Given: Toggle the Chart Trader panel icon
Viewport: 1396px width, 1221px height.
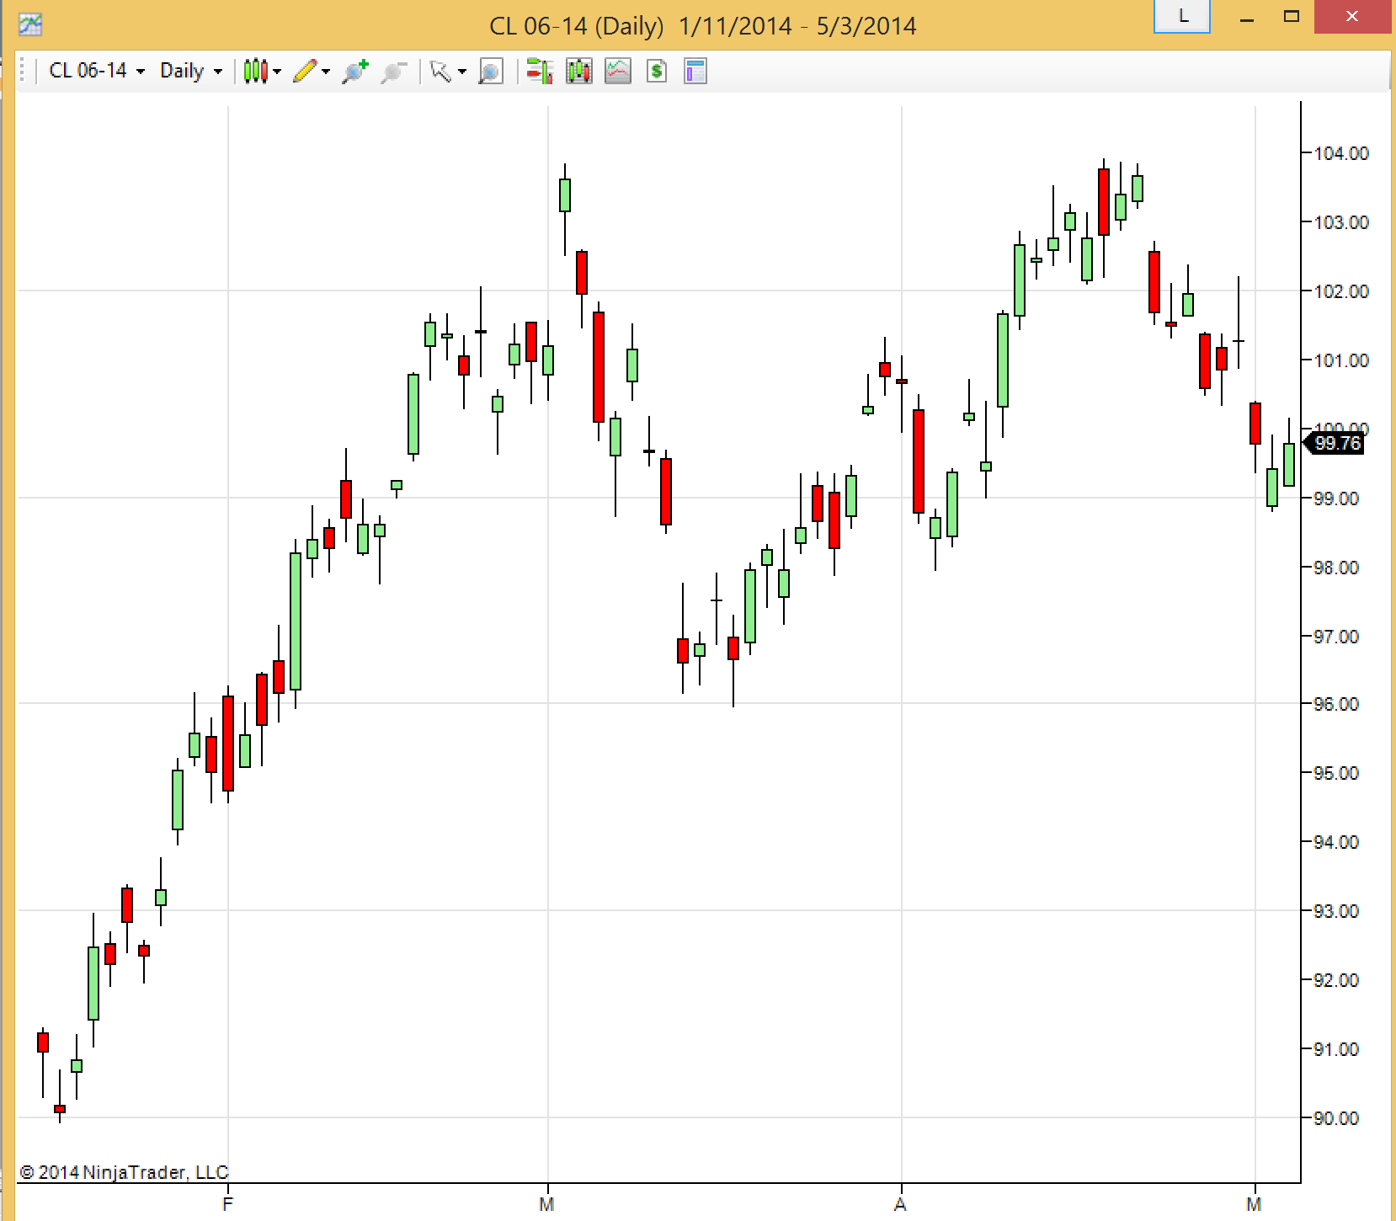Looking at the screenshot, I should pyautogui.click(x=539, y=72).
